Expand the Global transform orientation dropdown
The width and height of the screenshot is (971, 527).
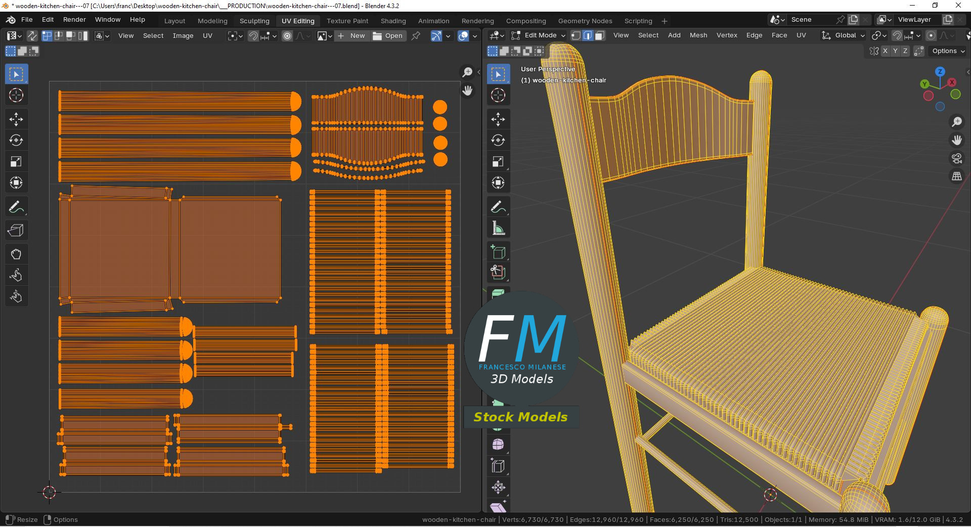(x=843, y=35)
